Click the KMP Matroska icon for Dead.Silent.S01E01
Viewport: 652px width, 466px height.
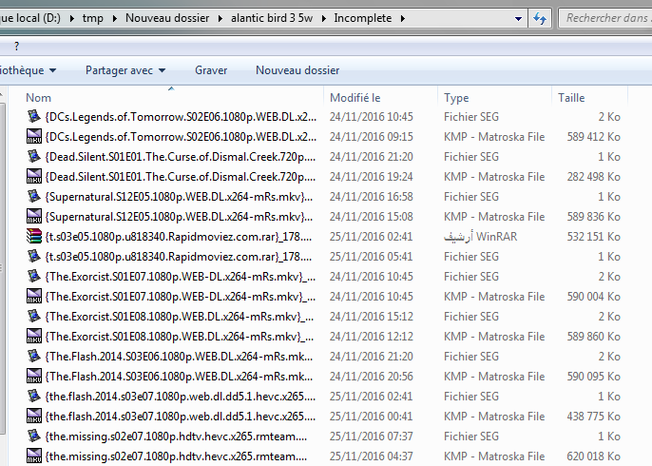point(34,177)
